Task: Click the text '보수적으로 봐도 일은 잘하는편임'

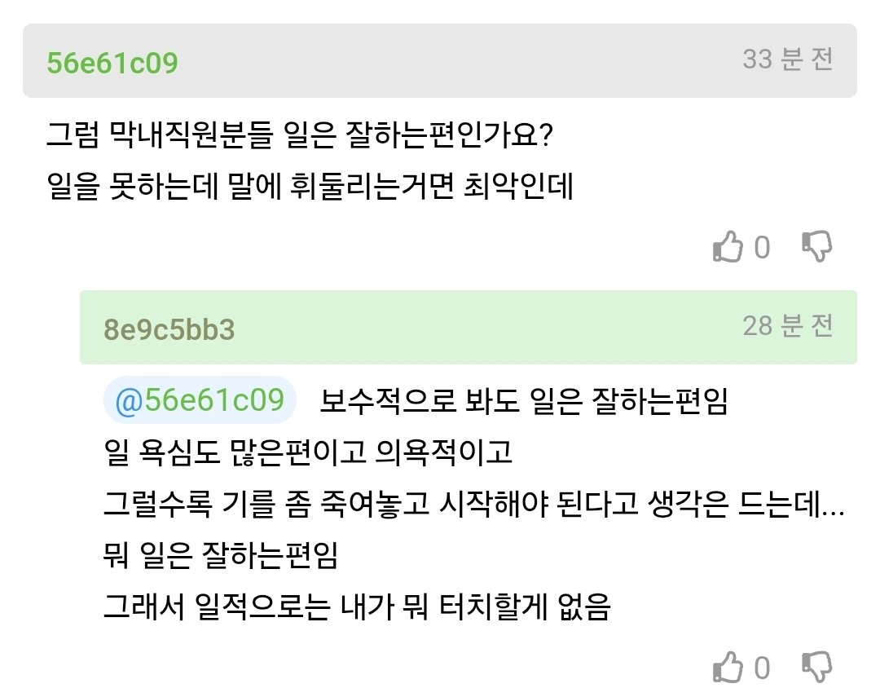Action: coord(523,402)
